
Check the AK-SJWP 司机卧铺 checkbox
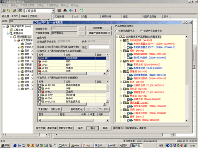tap(40, 95)
